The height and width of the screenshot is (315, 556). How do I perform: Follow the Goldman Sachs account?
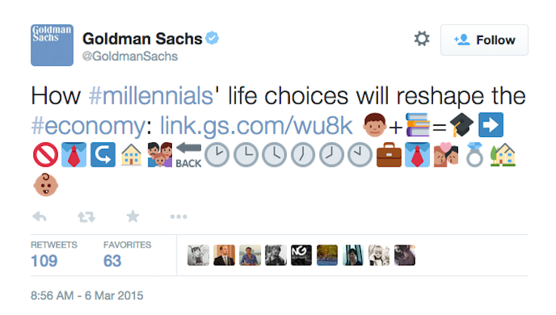pyautogui.click(x=484, y=40)
